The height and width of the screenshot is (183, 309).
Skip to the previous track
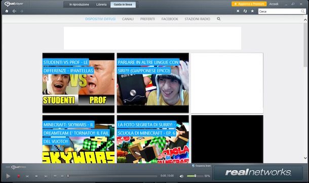(27, 176)
